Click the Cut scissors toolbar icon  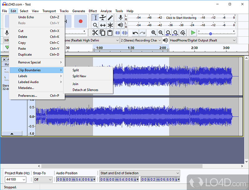pos(95,33)
